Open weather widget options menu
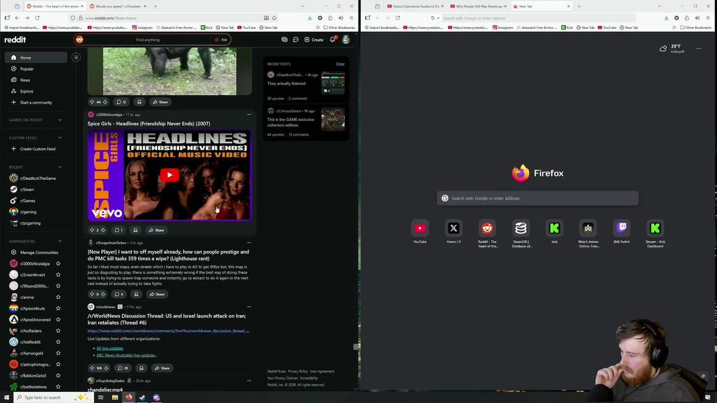Screen dimensions: 717x403 [699, 49]
